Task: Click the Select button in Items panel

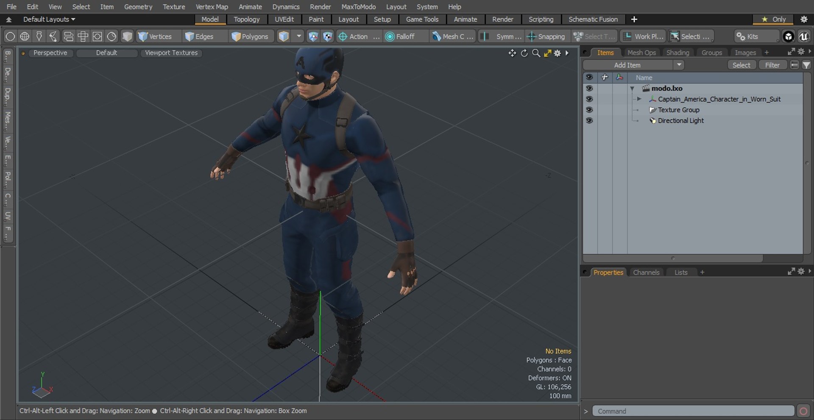Action: pyautogui.click(x=741, y=65)
